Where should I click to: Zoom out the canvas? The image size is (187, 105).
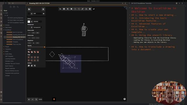(32, 99)
